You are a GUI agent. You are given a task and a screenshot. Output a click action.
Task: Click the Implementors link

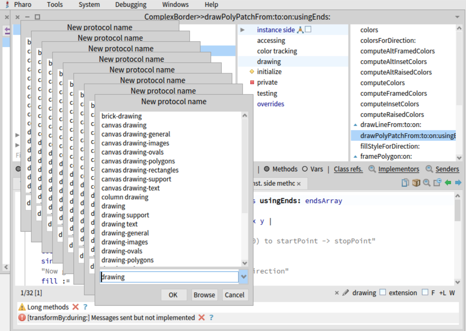[x=399, y=169]
